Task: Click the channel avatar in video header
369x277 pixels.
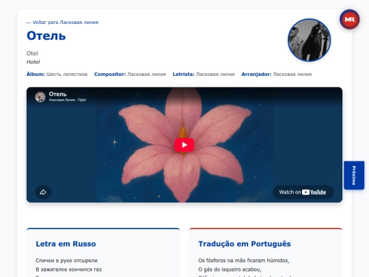Action: click(x=40, y=97)
